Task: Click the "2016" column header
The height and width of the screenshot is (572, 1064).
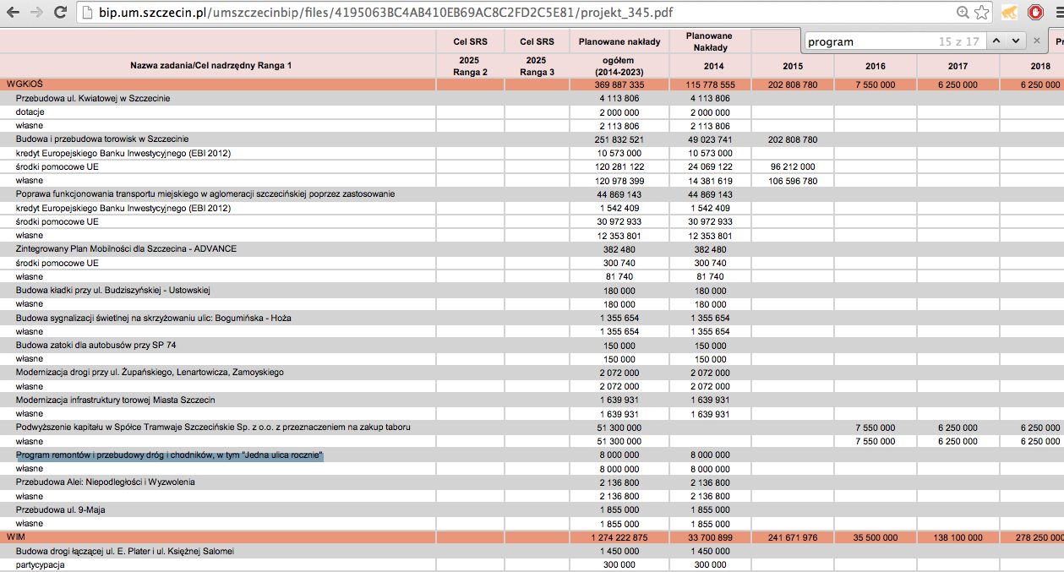Action: (876, 66)
